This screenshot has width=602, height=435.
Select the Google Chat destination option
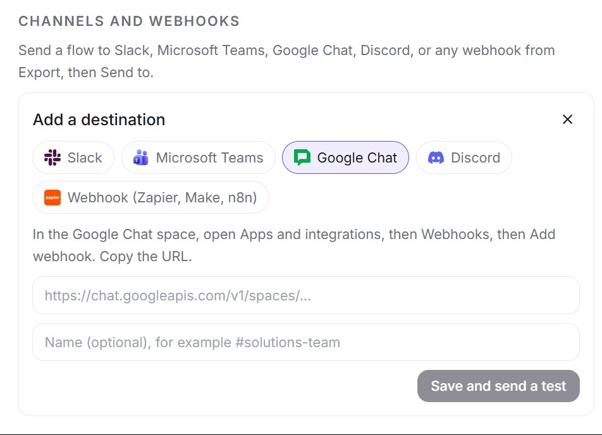click(345, 157)
